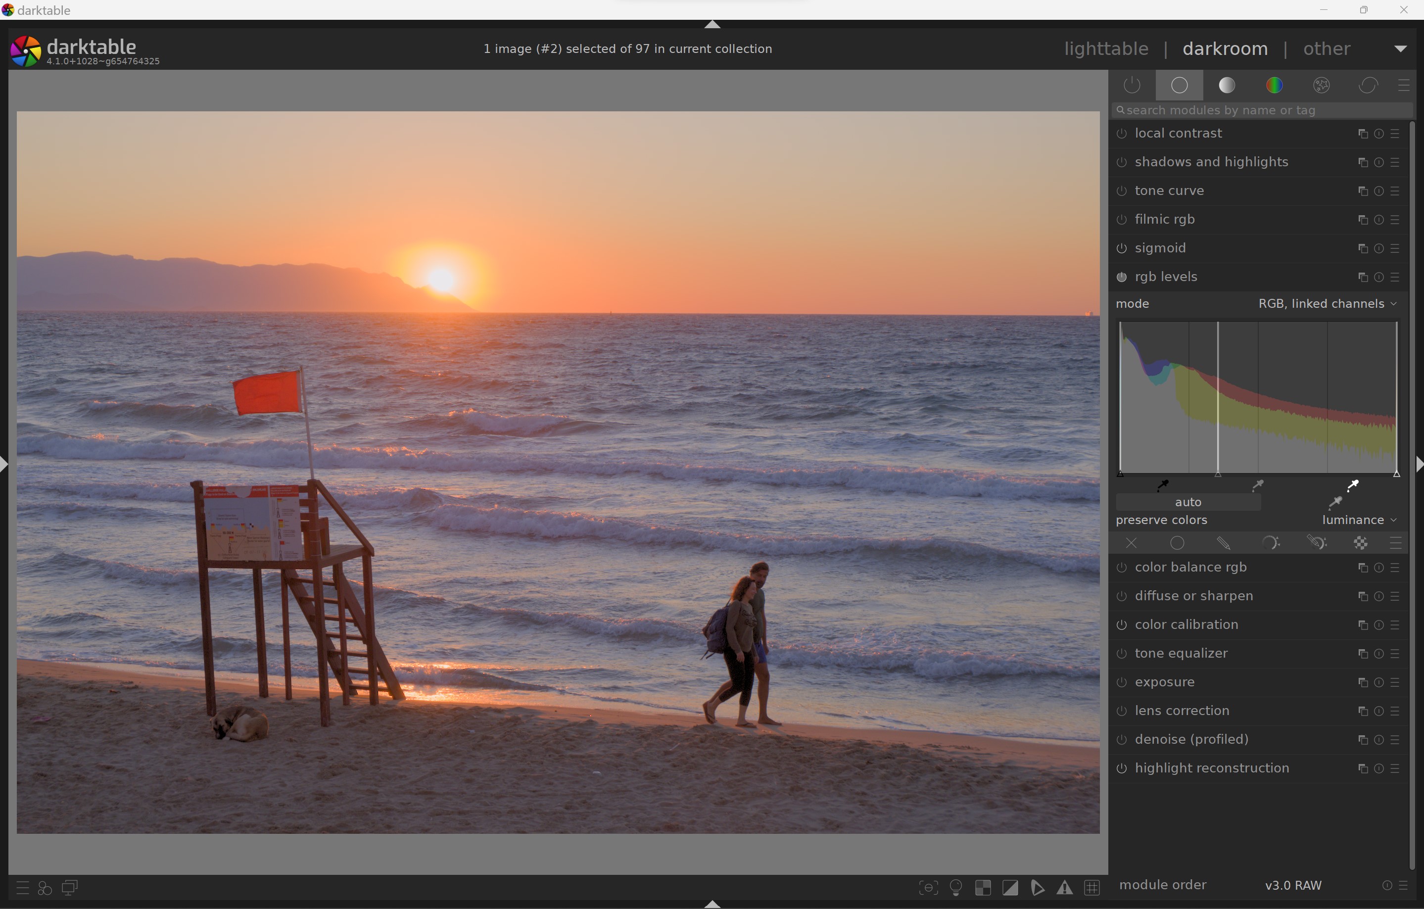Pick white point with eyedropper
Image resolution: width=1424 pixels, height=909 pixels.
coord(1352,485)
